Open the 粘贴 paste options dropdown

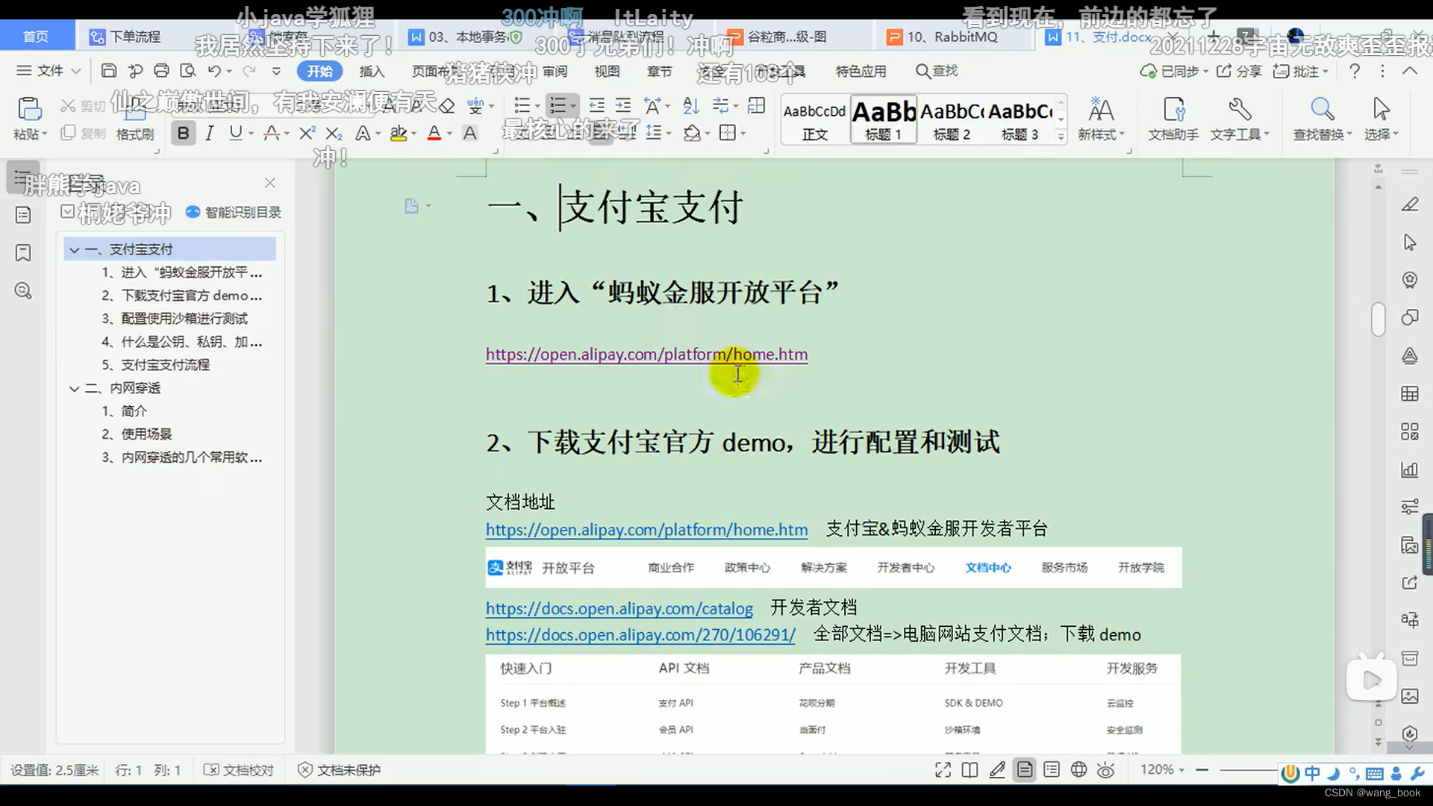point(30,134)
